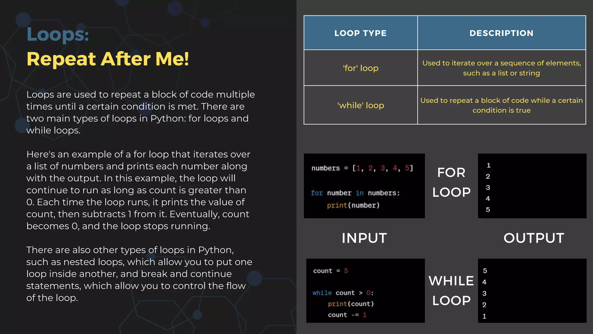Select the LOOP TYPE table header
This screenshot has width=593, height=334.
[360, 33]
